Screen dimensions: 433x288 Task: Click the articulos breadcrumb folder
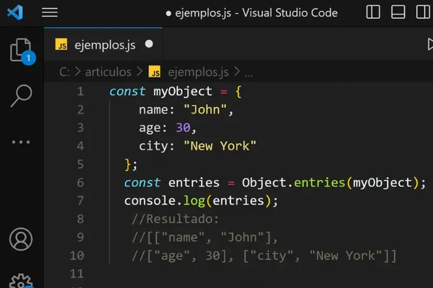point(108,72)
